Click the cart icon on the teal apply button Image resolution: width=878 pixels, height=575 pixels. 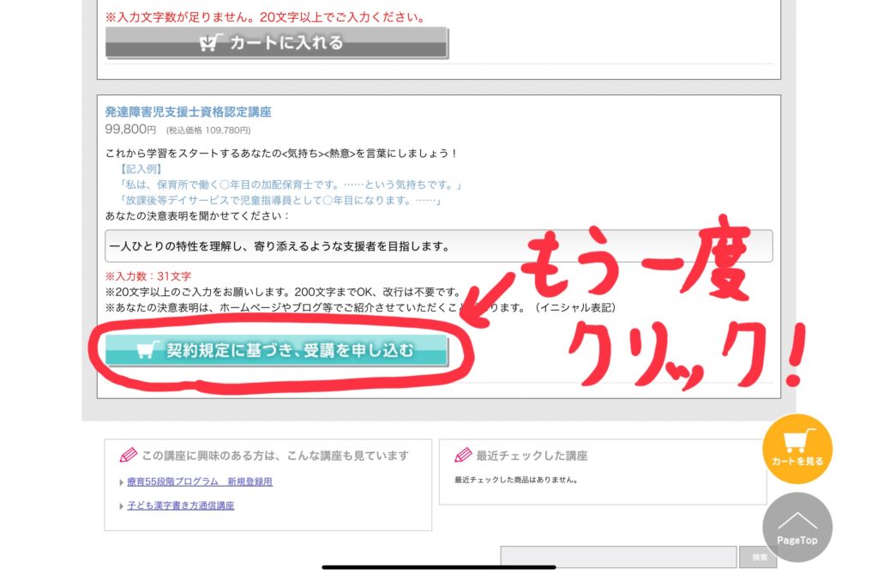(146, 350)
